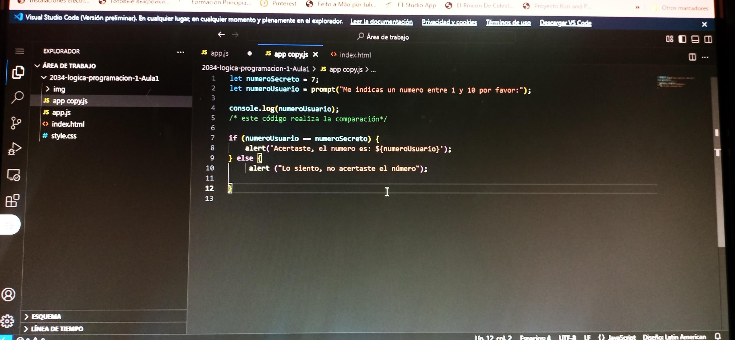Split the editor to the right
The width and height of the screenshot is (735, 340).
[692, 57]
